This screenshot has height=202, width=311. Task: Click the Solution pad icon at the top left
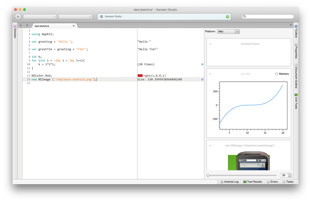point(15,26)
